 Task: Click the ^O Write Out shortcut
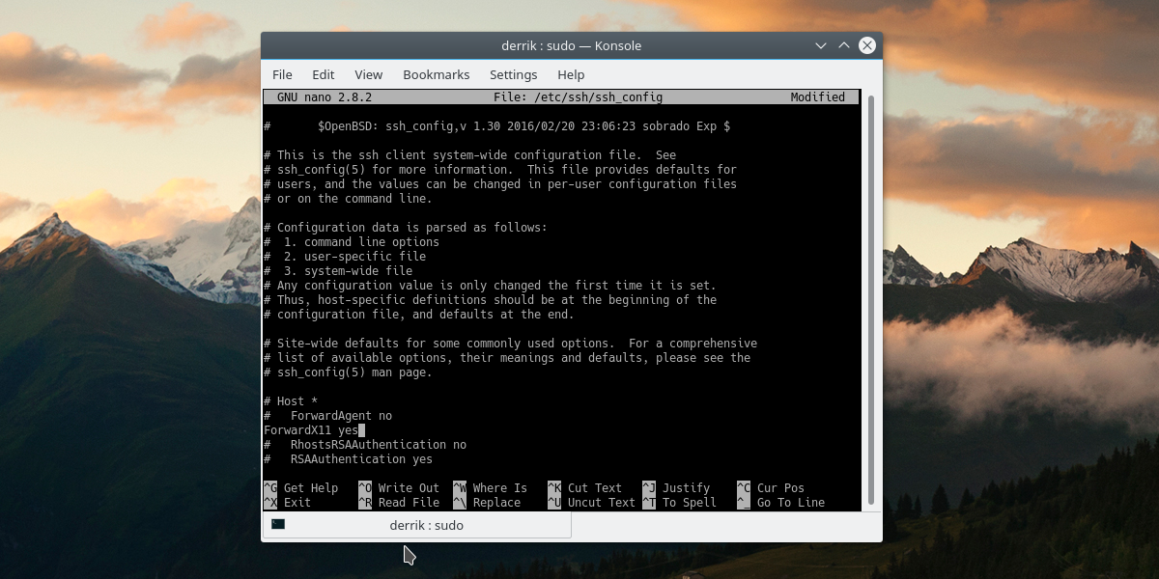pyautogui.click(x=401, y=487)
